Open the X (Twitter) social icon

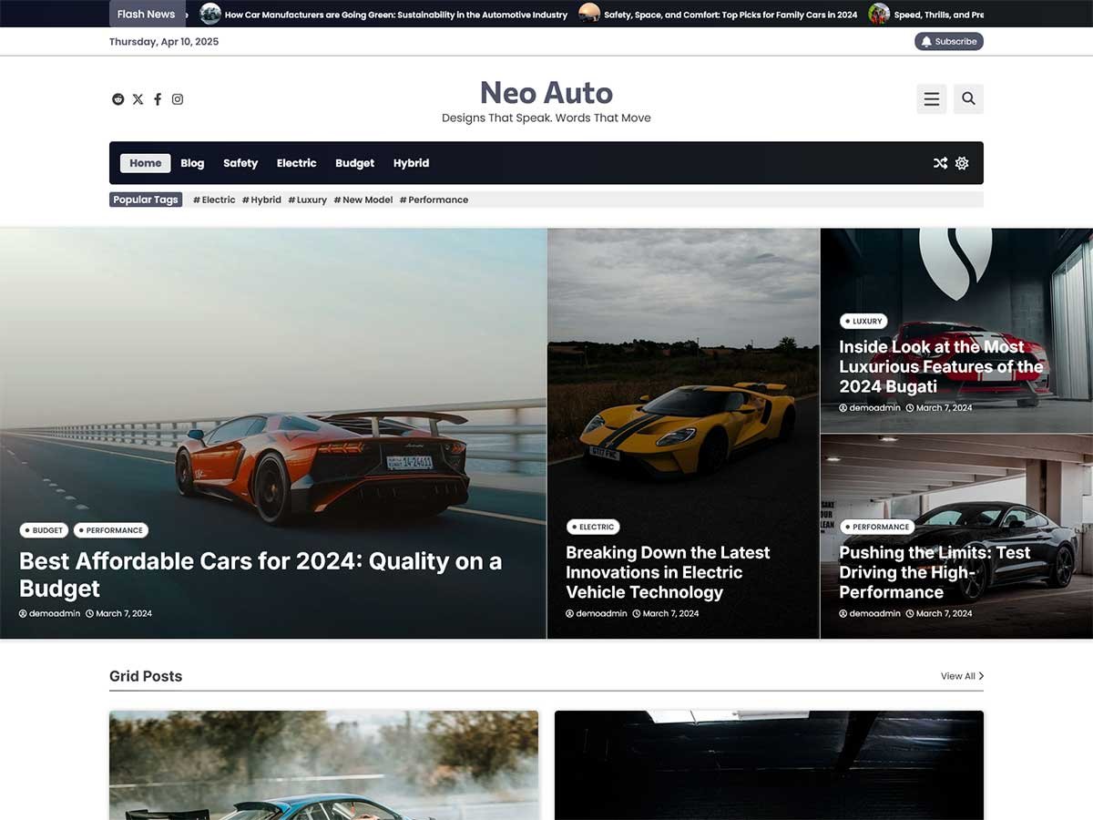(x=138, y=99)
